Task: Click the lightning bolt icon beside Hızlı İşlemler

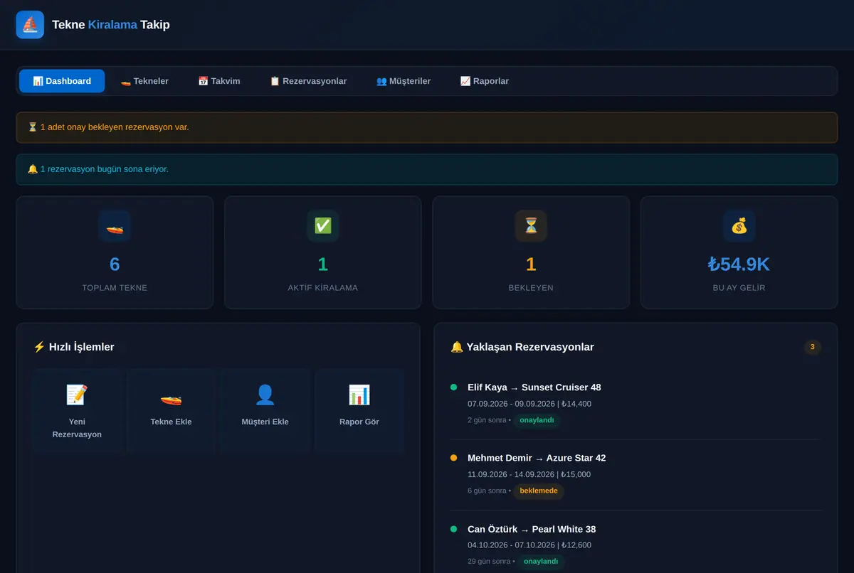Action: pyautogui.click(x=39, y=347)
